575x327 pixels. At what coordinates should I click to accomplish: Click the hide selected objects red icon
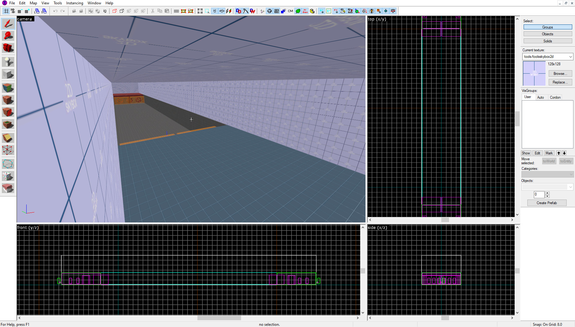115,11
